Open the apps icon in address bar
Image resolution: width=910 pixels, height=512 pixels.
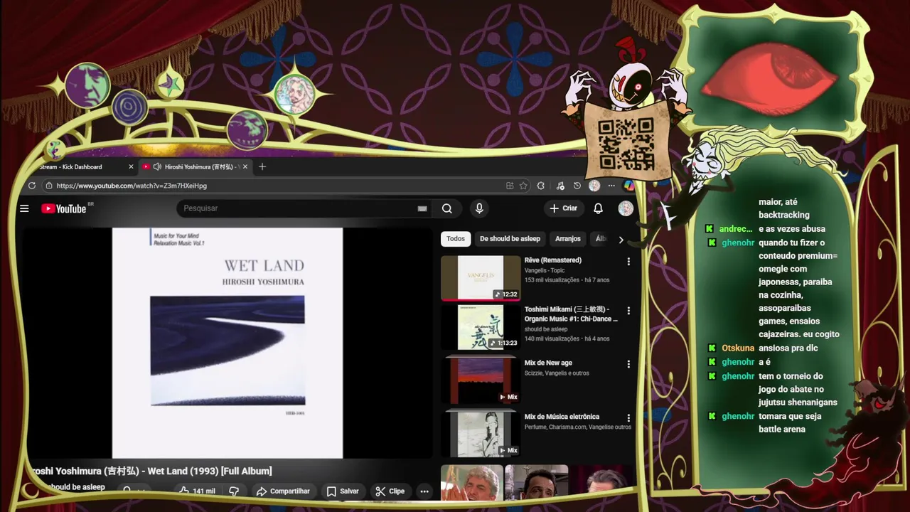(x=510, y=186)
